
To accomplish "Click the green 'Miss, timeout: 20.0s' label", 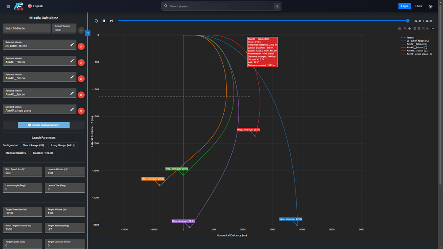I will (177, 169).
